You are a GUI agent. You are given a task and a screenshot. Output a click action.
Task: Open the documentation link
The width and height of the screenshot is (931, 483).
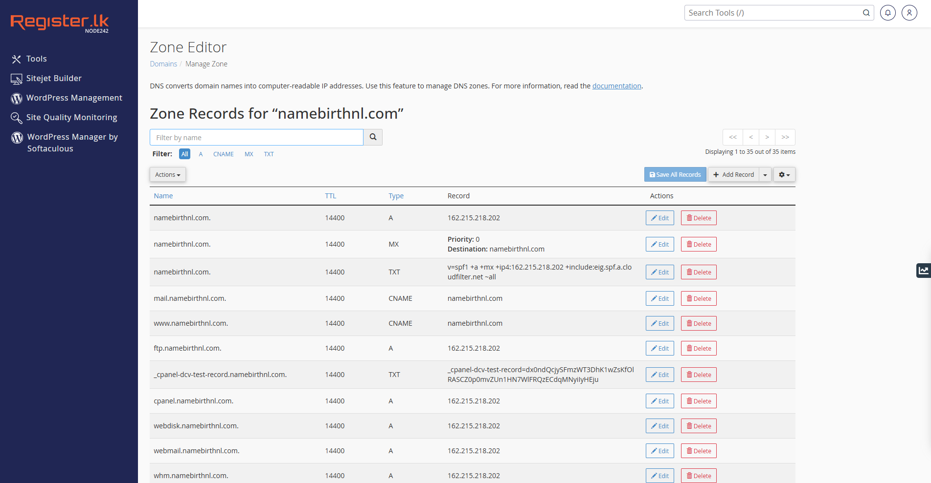[x=616, y=85]
